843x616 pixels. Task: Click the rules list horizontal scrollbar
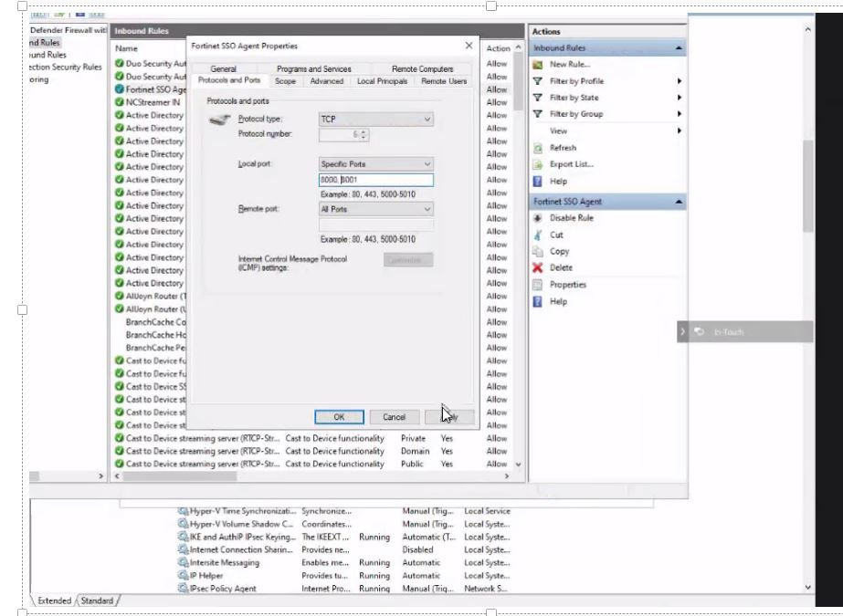tap(311, 476)
